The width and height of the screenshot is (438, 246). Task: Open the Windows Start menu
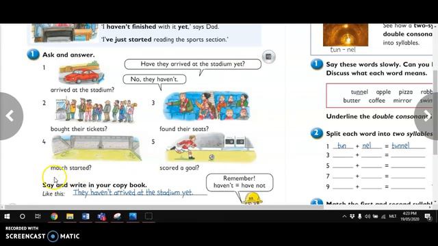pos(7,217)
